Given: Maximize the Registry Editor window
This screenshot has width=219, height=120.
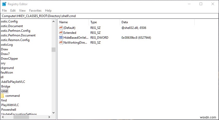Looking at the screenshot, I should tap(201, 4).
